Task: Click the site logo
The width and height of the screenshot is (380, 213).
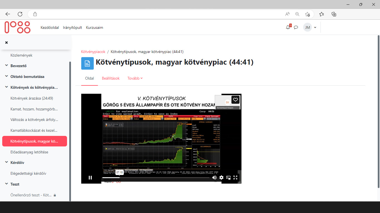Action: pos(18,27)
